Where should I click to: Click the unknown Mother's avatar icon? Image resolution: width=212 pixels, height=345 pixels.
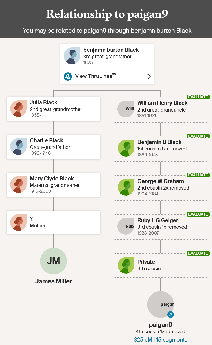coord(18,222)
